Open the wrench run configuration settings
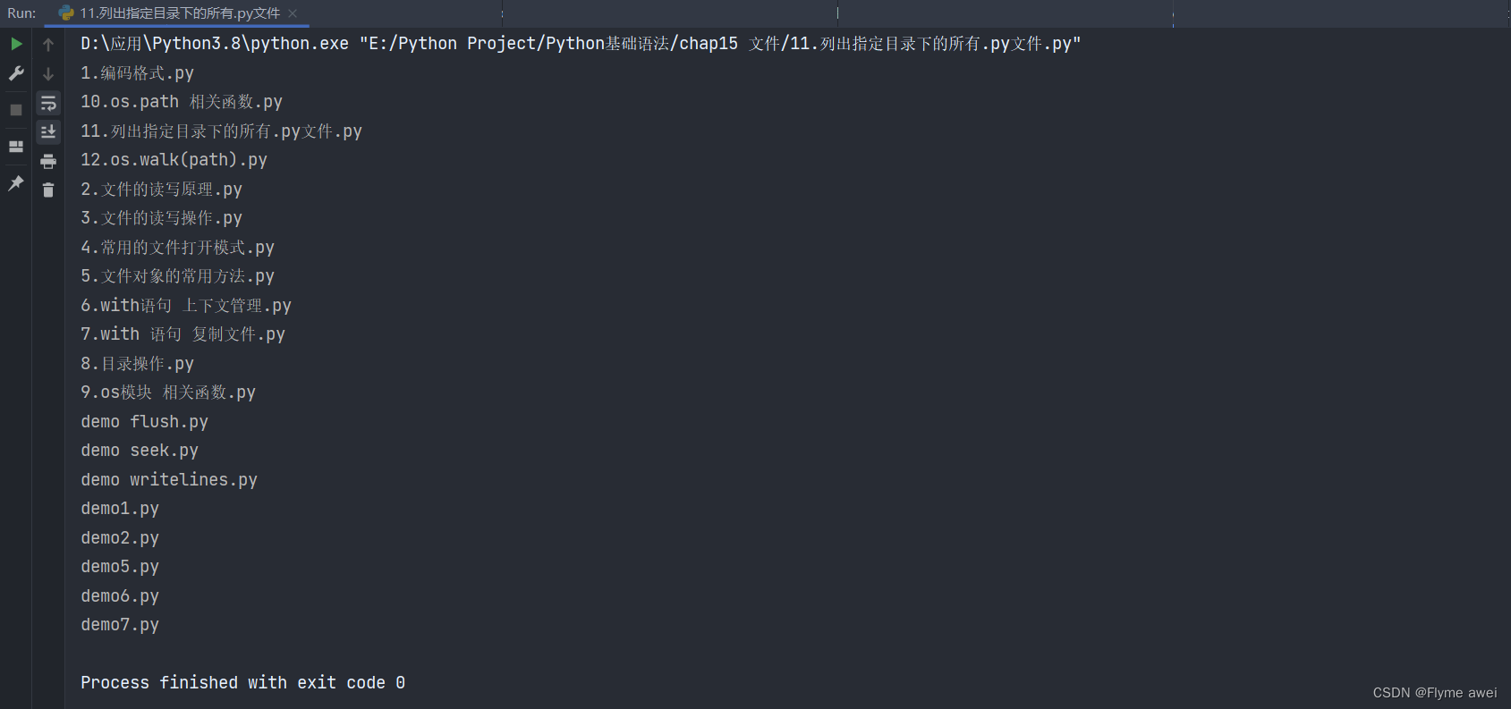 [16, 73]
